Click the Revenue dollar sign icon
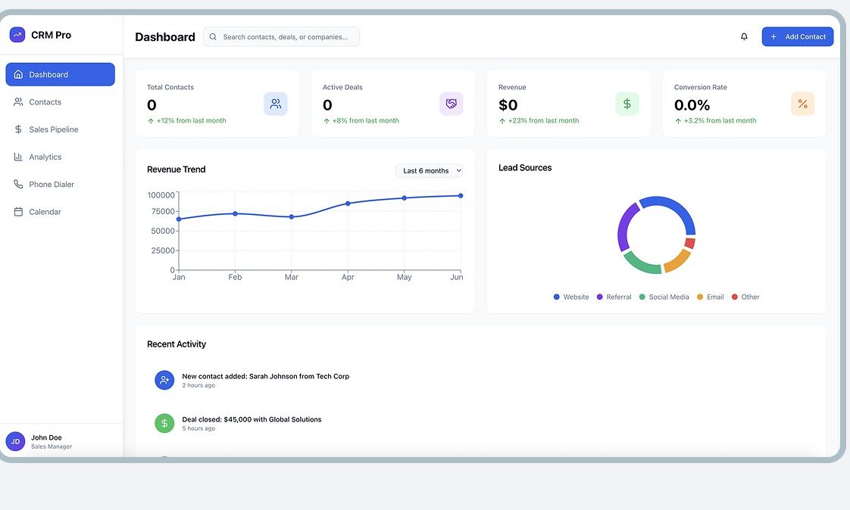 click(x=627, y=104)
